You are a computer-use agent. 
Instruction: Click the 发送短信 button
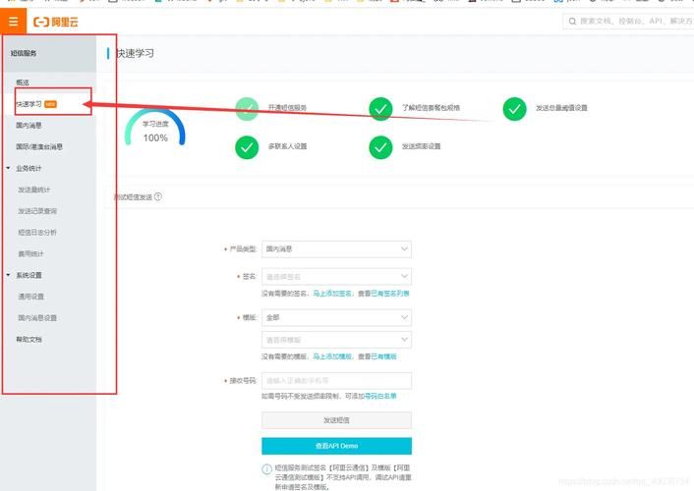coord(336,420)
